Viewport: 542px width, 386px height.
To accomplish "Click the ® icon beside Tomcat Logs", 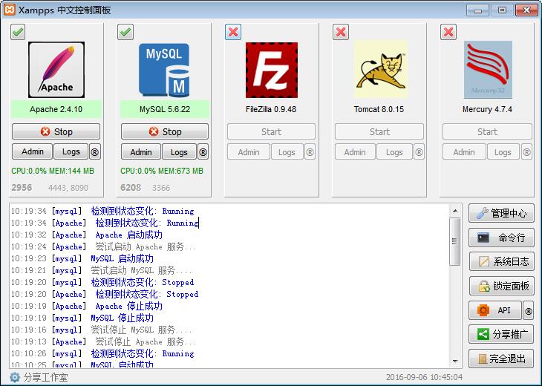I will click(x=419, y=151).
